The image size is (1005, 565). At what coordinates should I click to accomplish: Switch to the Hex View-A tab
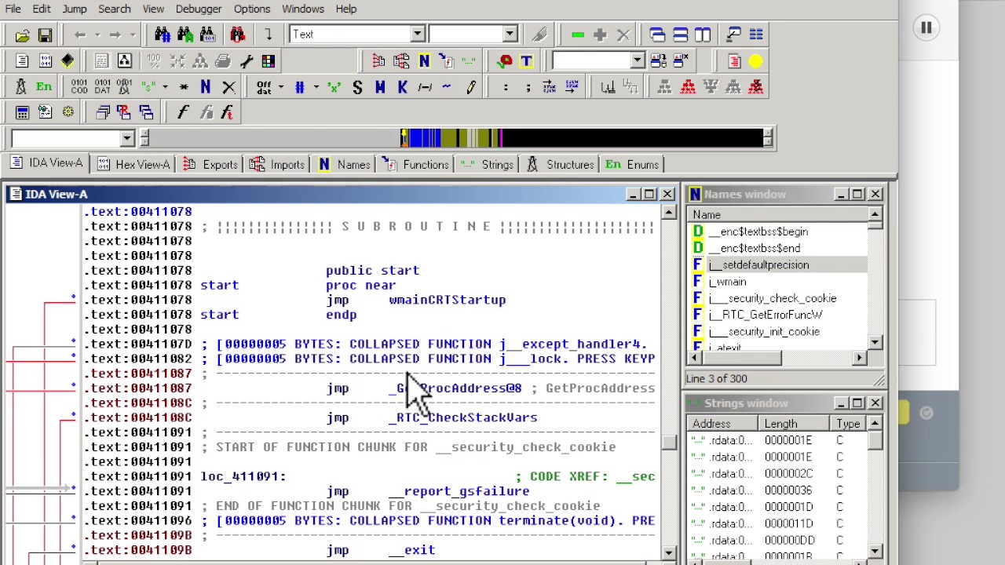pos(132,164)
